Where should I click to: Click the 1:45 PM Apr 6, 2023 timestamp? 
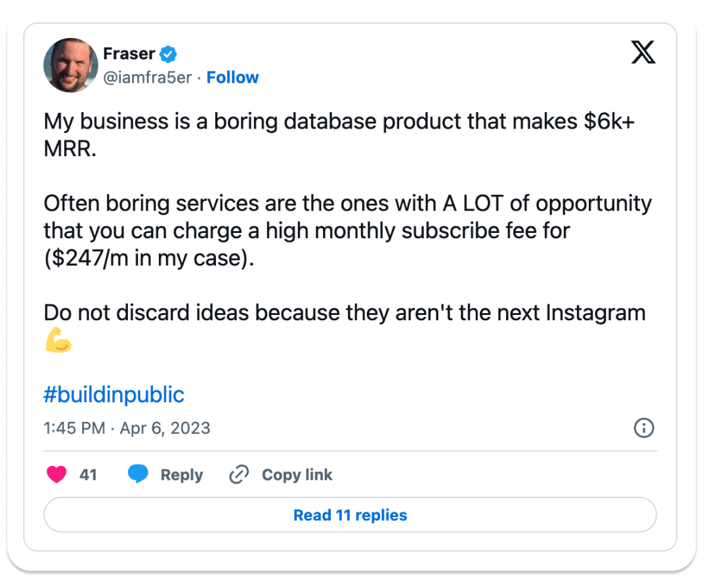[x=127, y=428]
